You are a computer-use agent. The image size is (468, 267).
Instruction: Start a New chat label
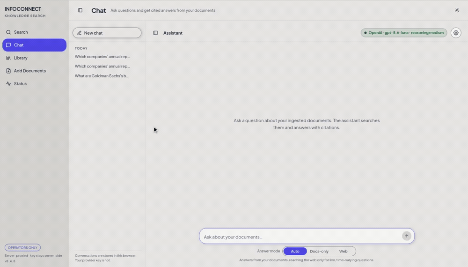[93, 33]
